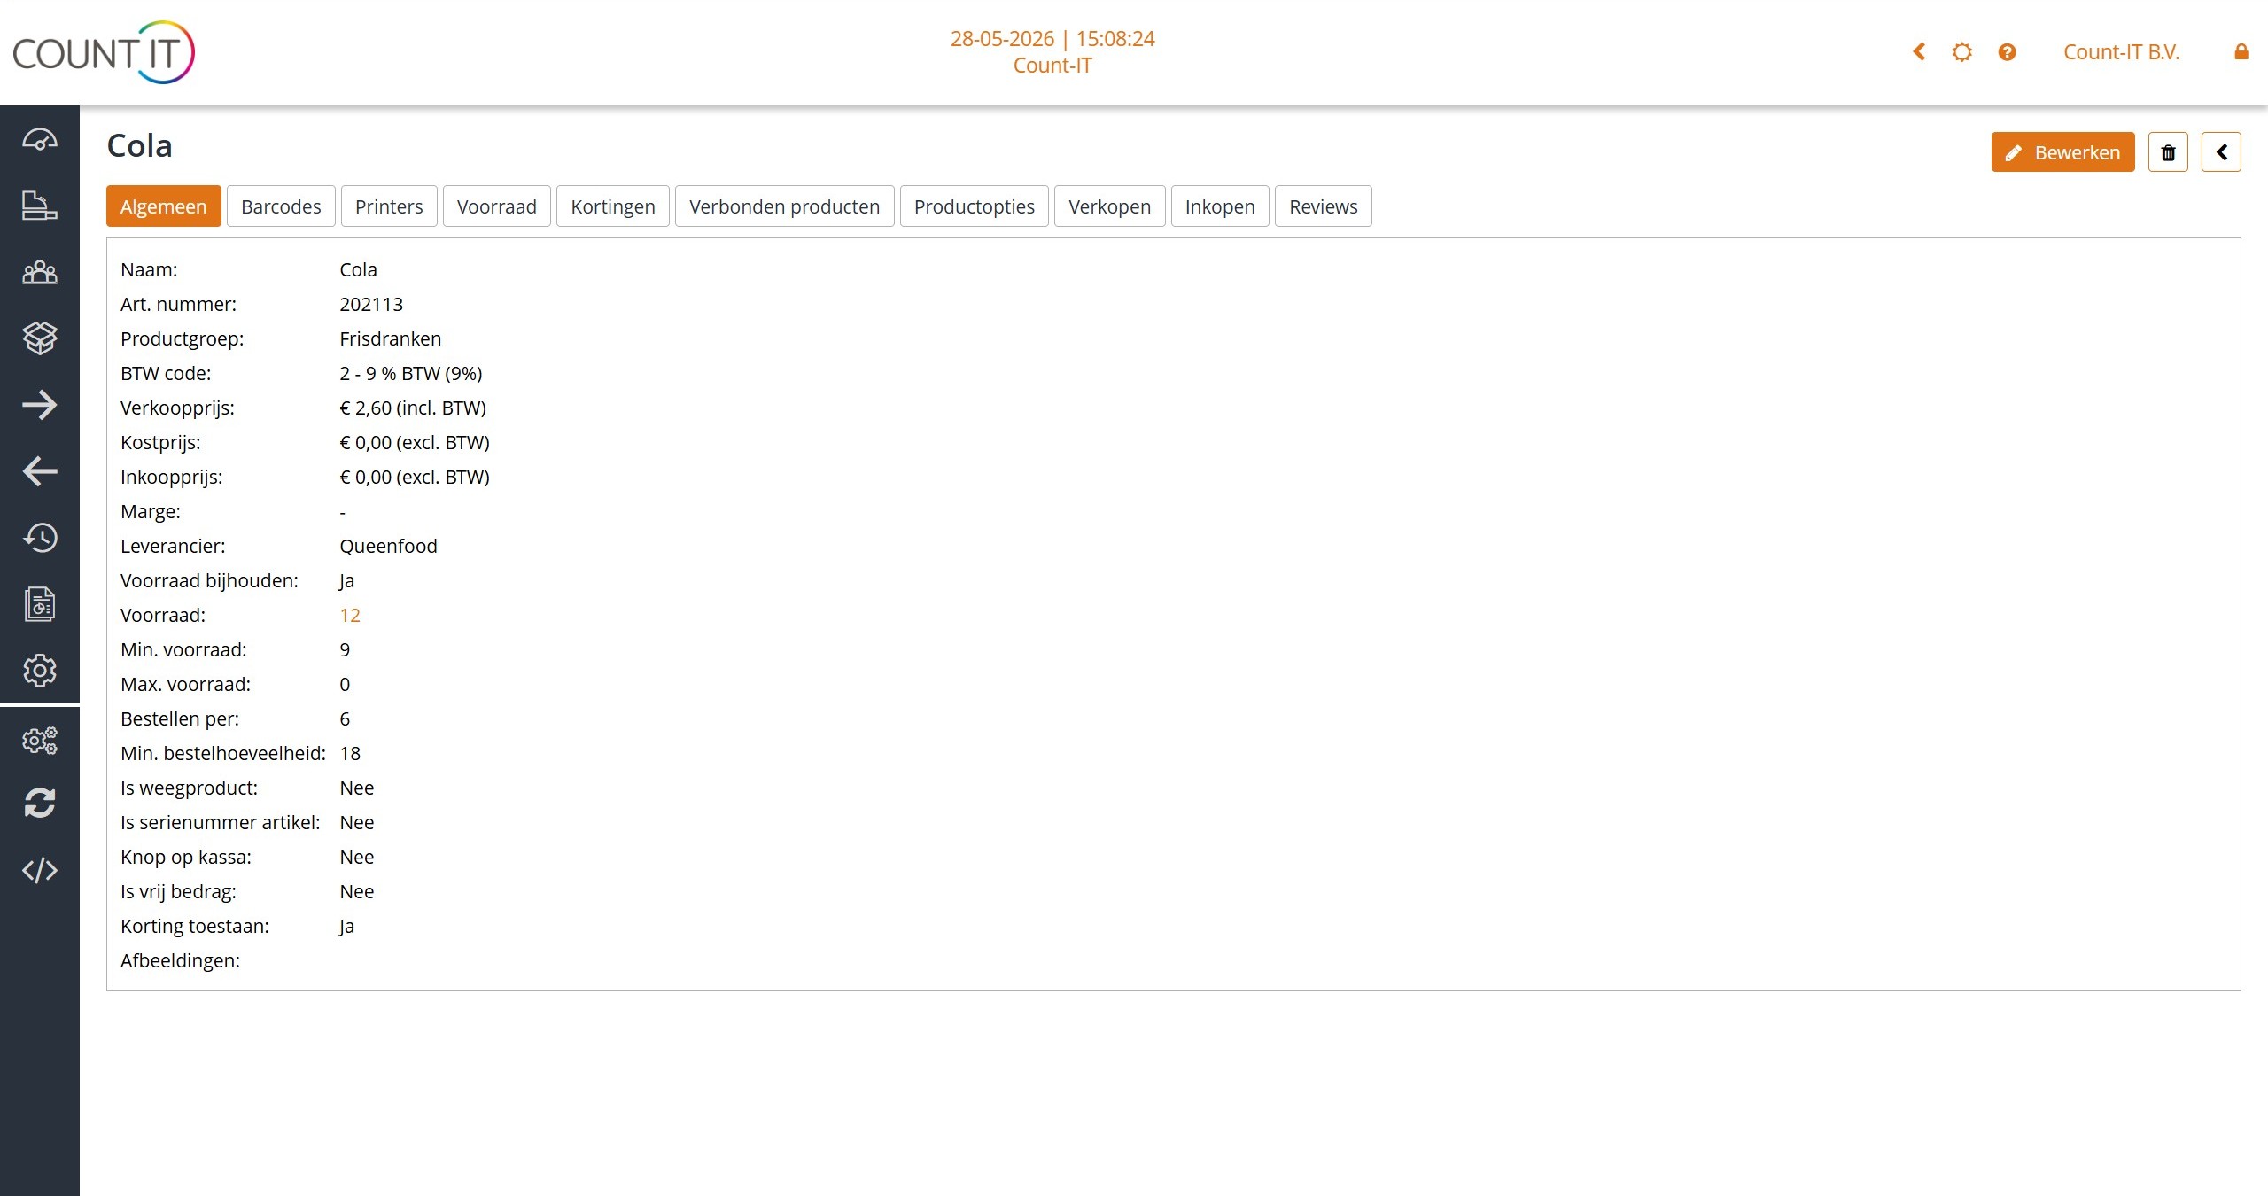Open the Verbonden producten tab

[785, 206]
